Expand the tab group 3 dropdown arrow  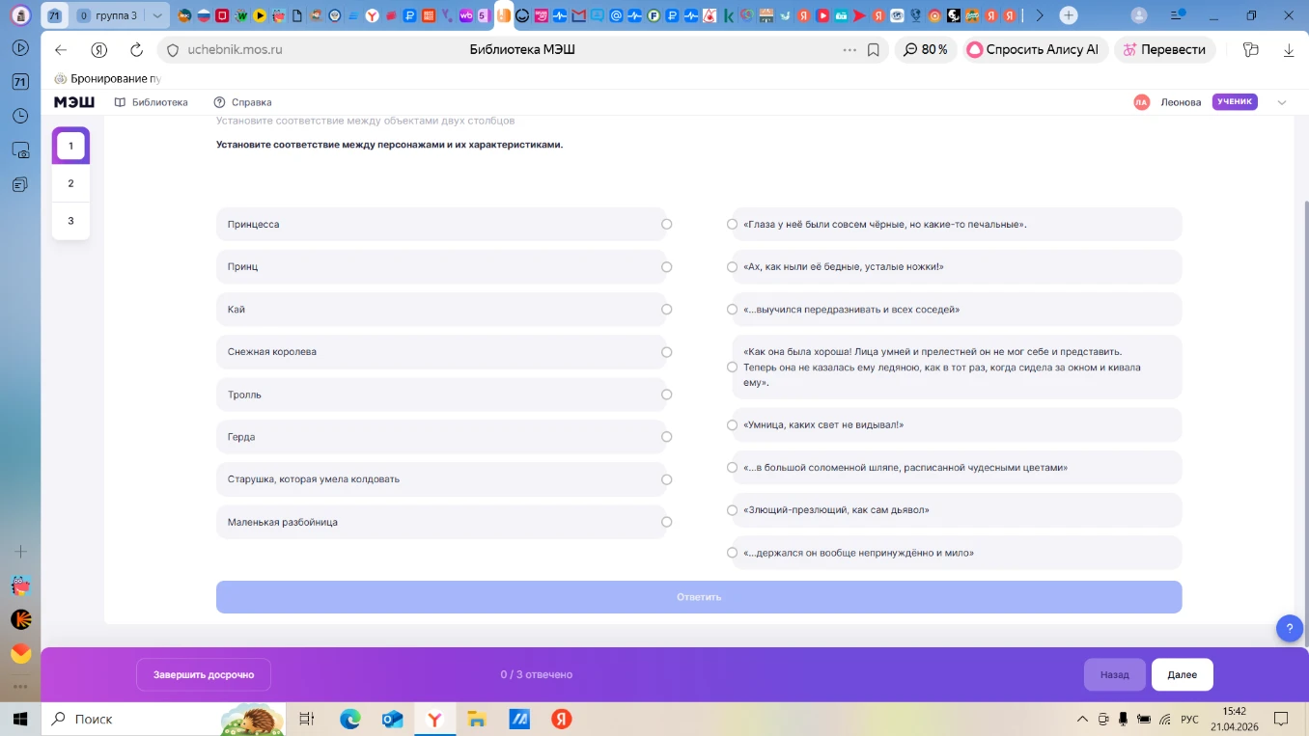click(157, 15)
